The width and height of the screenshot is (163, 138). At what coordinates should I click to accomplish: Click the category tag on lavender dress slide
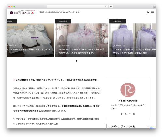pyautogui.click(x=117, y=21)
